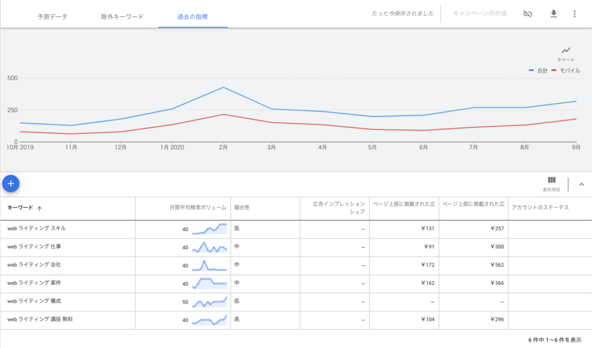Open the 予測データ tab
This screenshot has width=592, height=348.
click(x=53, y=17)
